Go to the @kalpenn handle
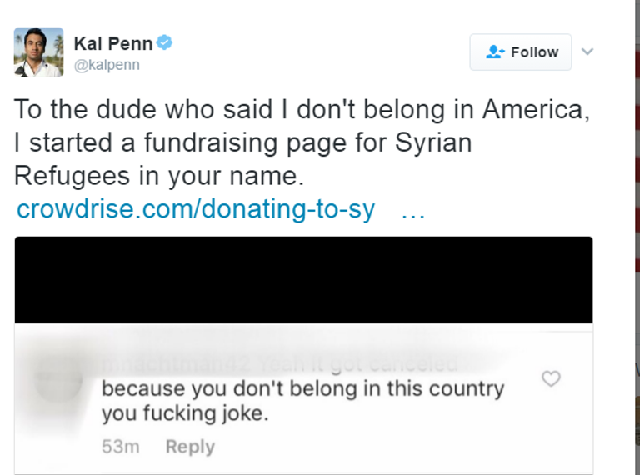Image resolution: width=640 pixels, height=475 pixels. [x=107, y=66]
